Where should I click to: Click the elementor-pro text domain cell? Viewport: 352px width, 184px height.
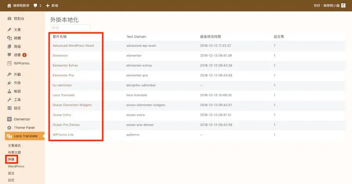(137, 75)
